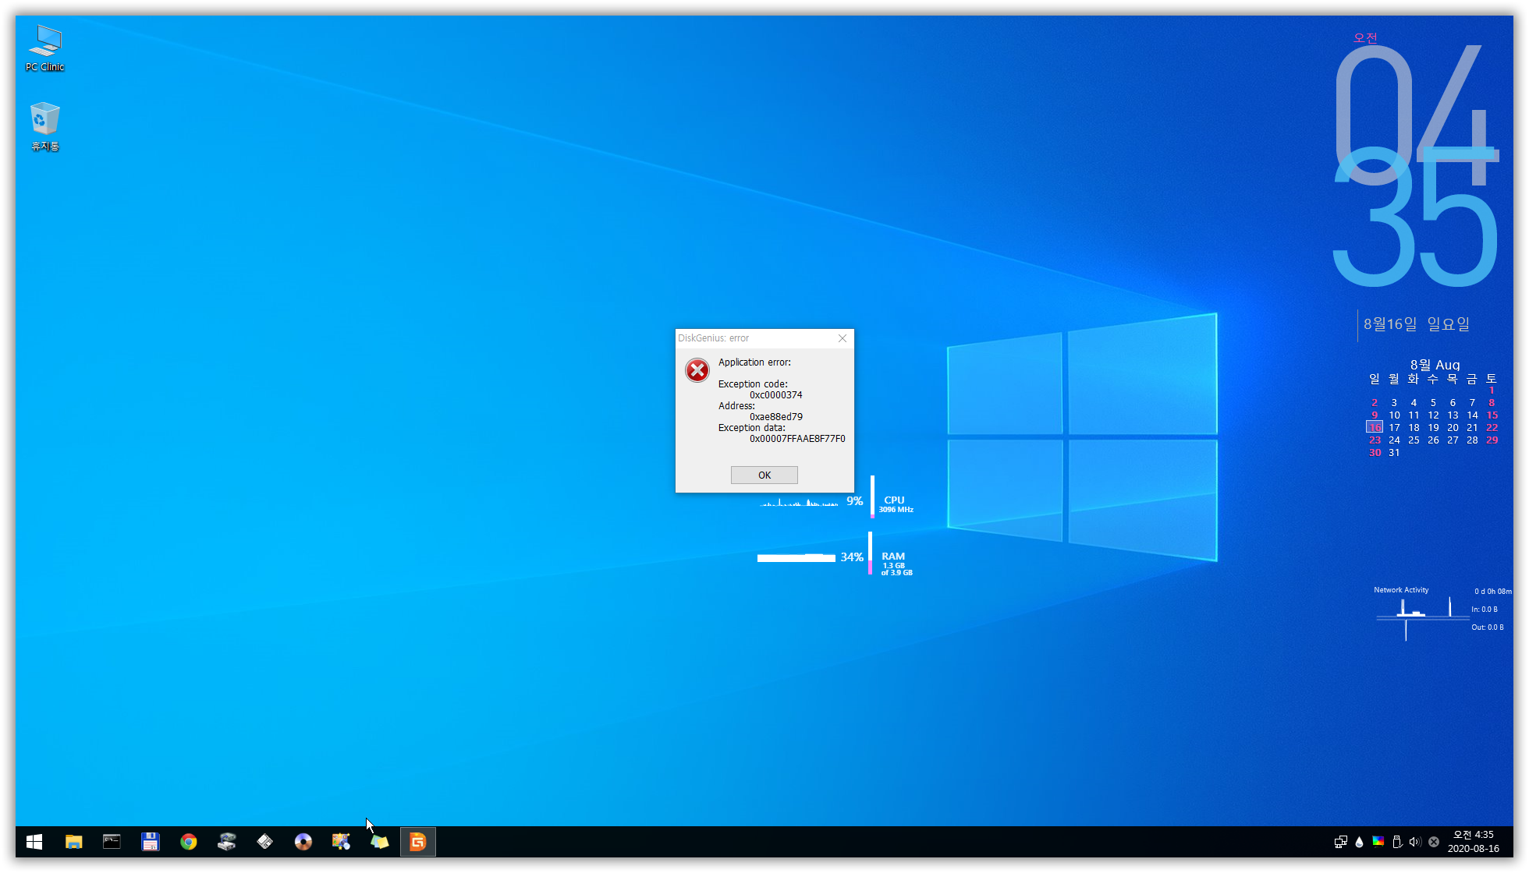The height and width of the screenshot is (873, 1529).
Task: Click the gray X circle tray icon
Action: click(x=1434, y=842)
